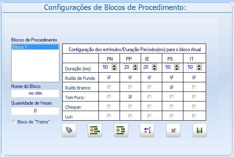Uncheck Tom Puro for the PP column

[130, 97]
